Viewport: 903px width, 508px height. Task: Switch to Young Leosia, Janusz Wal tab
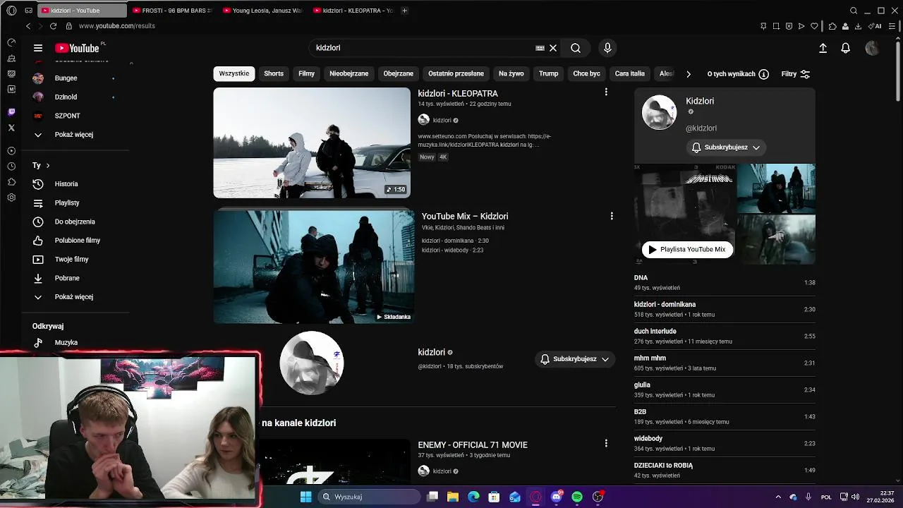263,11
